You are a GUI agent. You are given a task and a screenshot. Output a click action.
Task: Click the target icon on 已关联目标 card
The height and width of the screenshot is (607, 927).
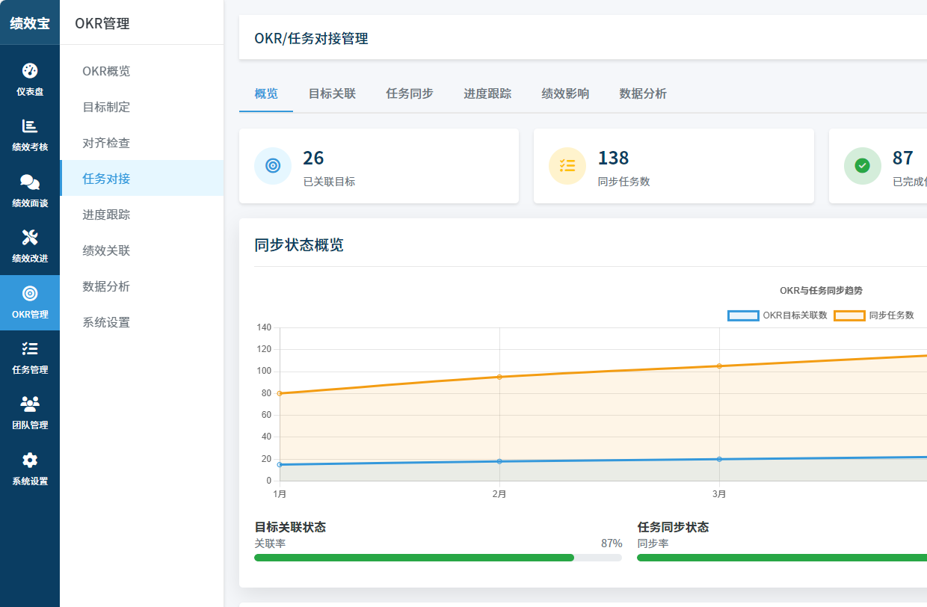(x=272, y=166)
